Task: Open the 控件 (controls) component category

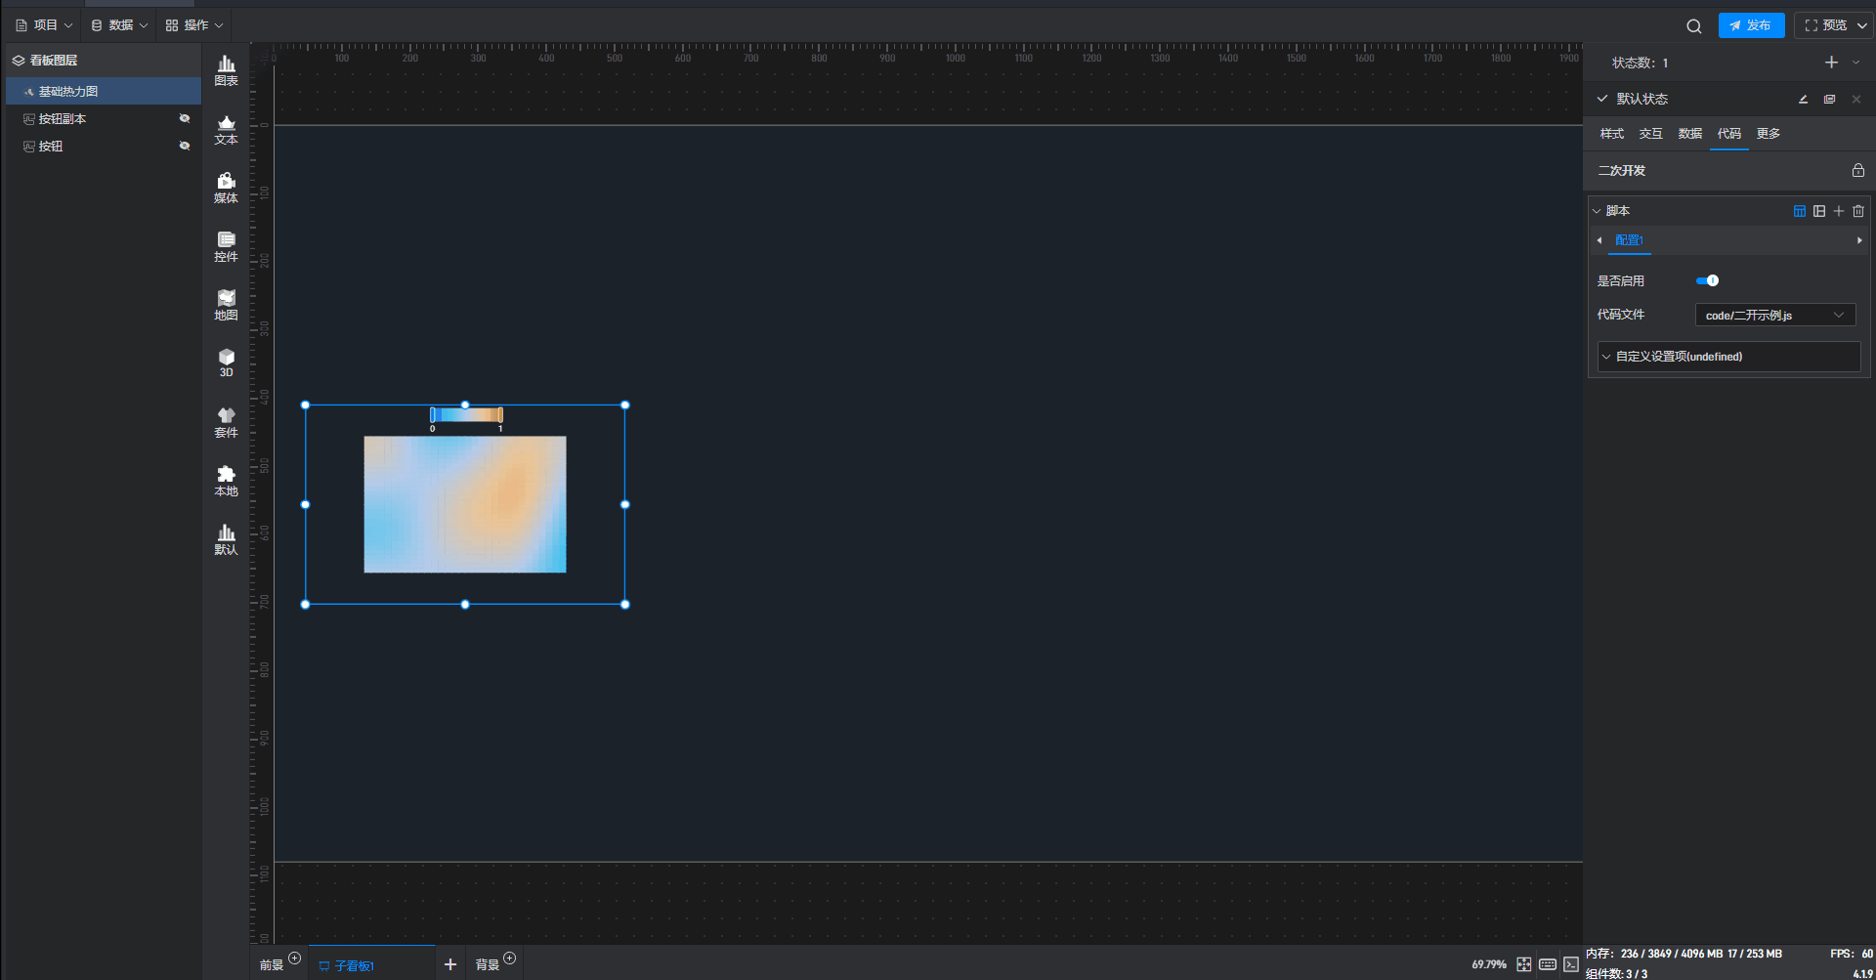Action: [x=226, y=246]
